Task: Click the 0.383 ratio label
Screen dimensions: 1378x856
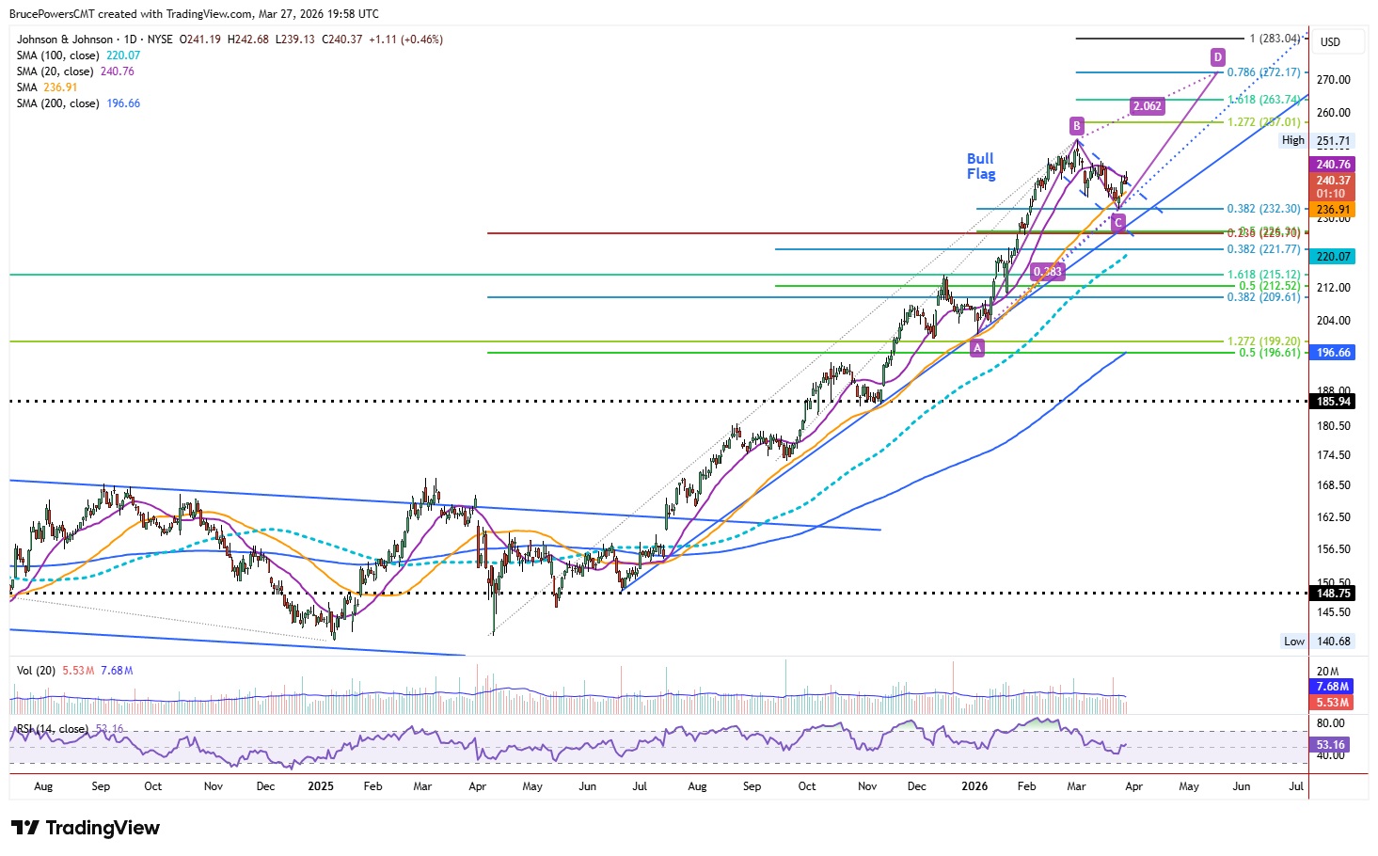Action: click(1047, 272)
